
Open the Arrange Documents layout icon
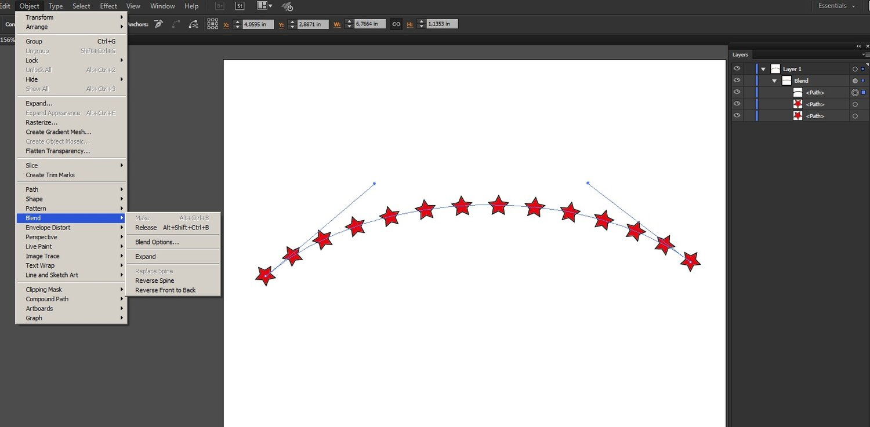pos(264,6)
